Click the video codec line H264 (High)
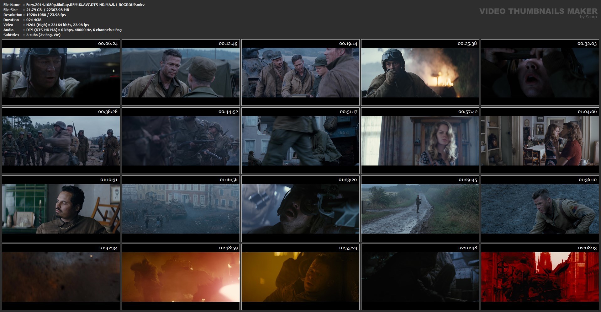Screen dimensions: 601x312 (x=58, y=25)
